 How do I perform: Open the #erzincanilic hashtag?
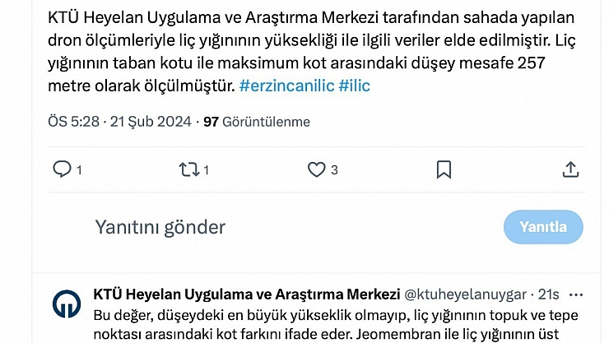(x=286, y=86)
